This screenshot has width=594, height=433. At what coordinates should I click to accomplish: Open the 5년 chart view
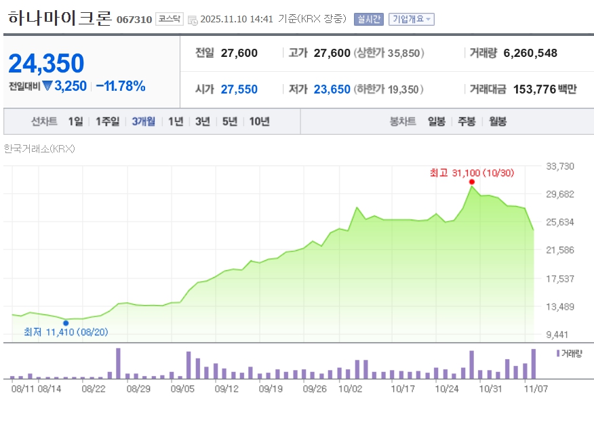click(229, 122)
